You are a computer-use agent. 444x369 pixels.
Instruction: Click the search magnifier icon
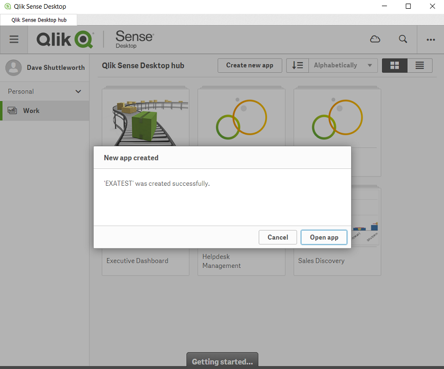coord(403,40)
